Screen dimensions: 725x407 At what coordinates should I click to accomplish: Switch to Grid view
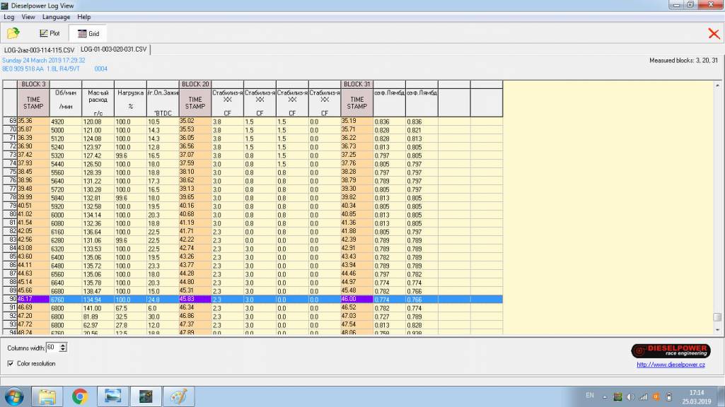[x=88, y=33]
